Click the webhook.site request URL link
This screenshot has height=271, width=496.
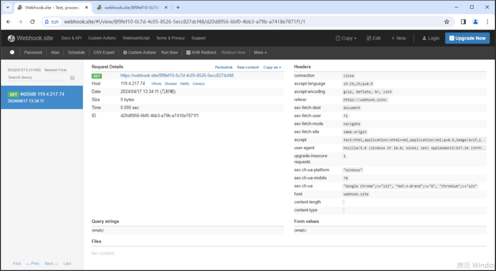[x=177, y=76]
